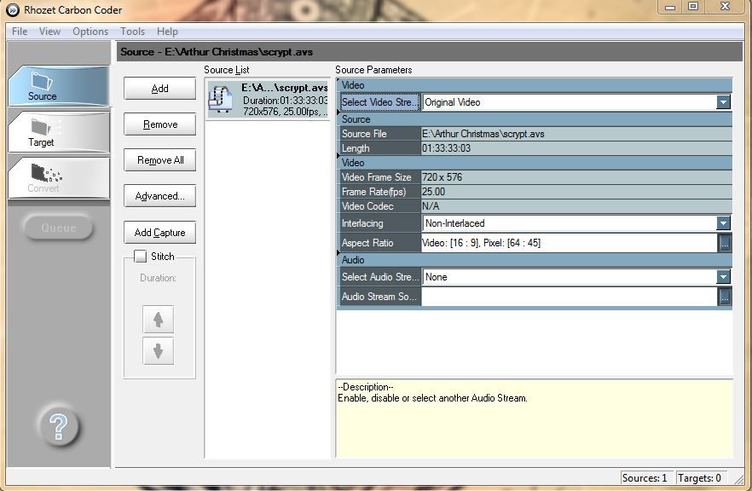Click the Interlacing label cell
This screenshot has height=491, width=752.
pos(379,223)
